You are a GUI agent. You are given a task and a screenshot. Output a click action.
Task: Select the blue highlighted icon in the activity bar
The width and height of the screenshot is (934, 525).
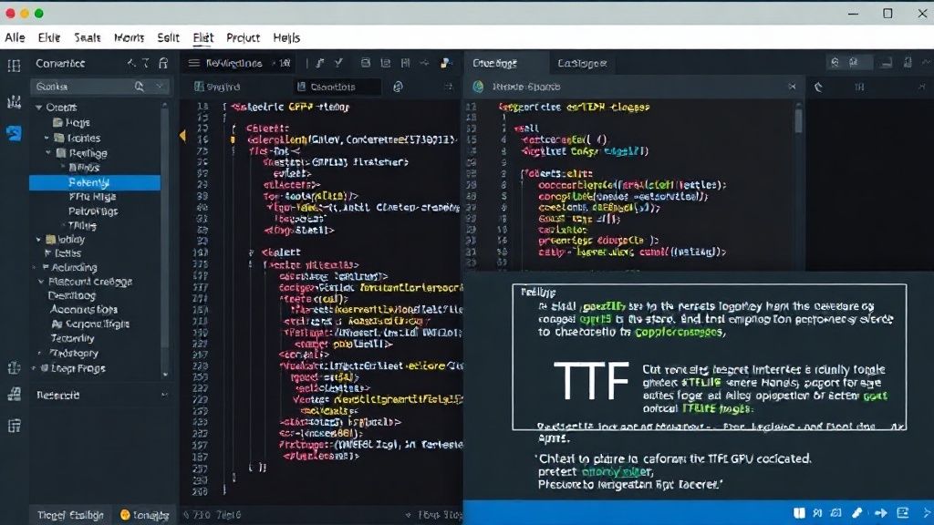click(x=14, y=133)
